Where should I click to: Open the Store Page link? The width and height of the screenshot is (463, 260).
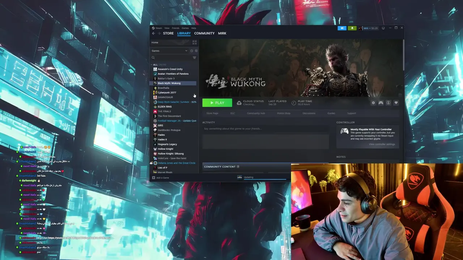pos(212,113)
